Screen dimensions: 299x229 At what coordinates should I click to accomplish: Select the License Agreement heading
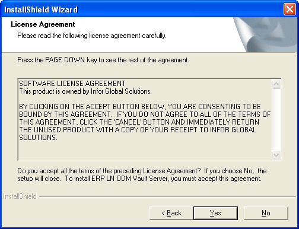point(43,24)
